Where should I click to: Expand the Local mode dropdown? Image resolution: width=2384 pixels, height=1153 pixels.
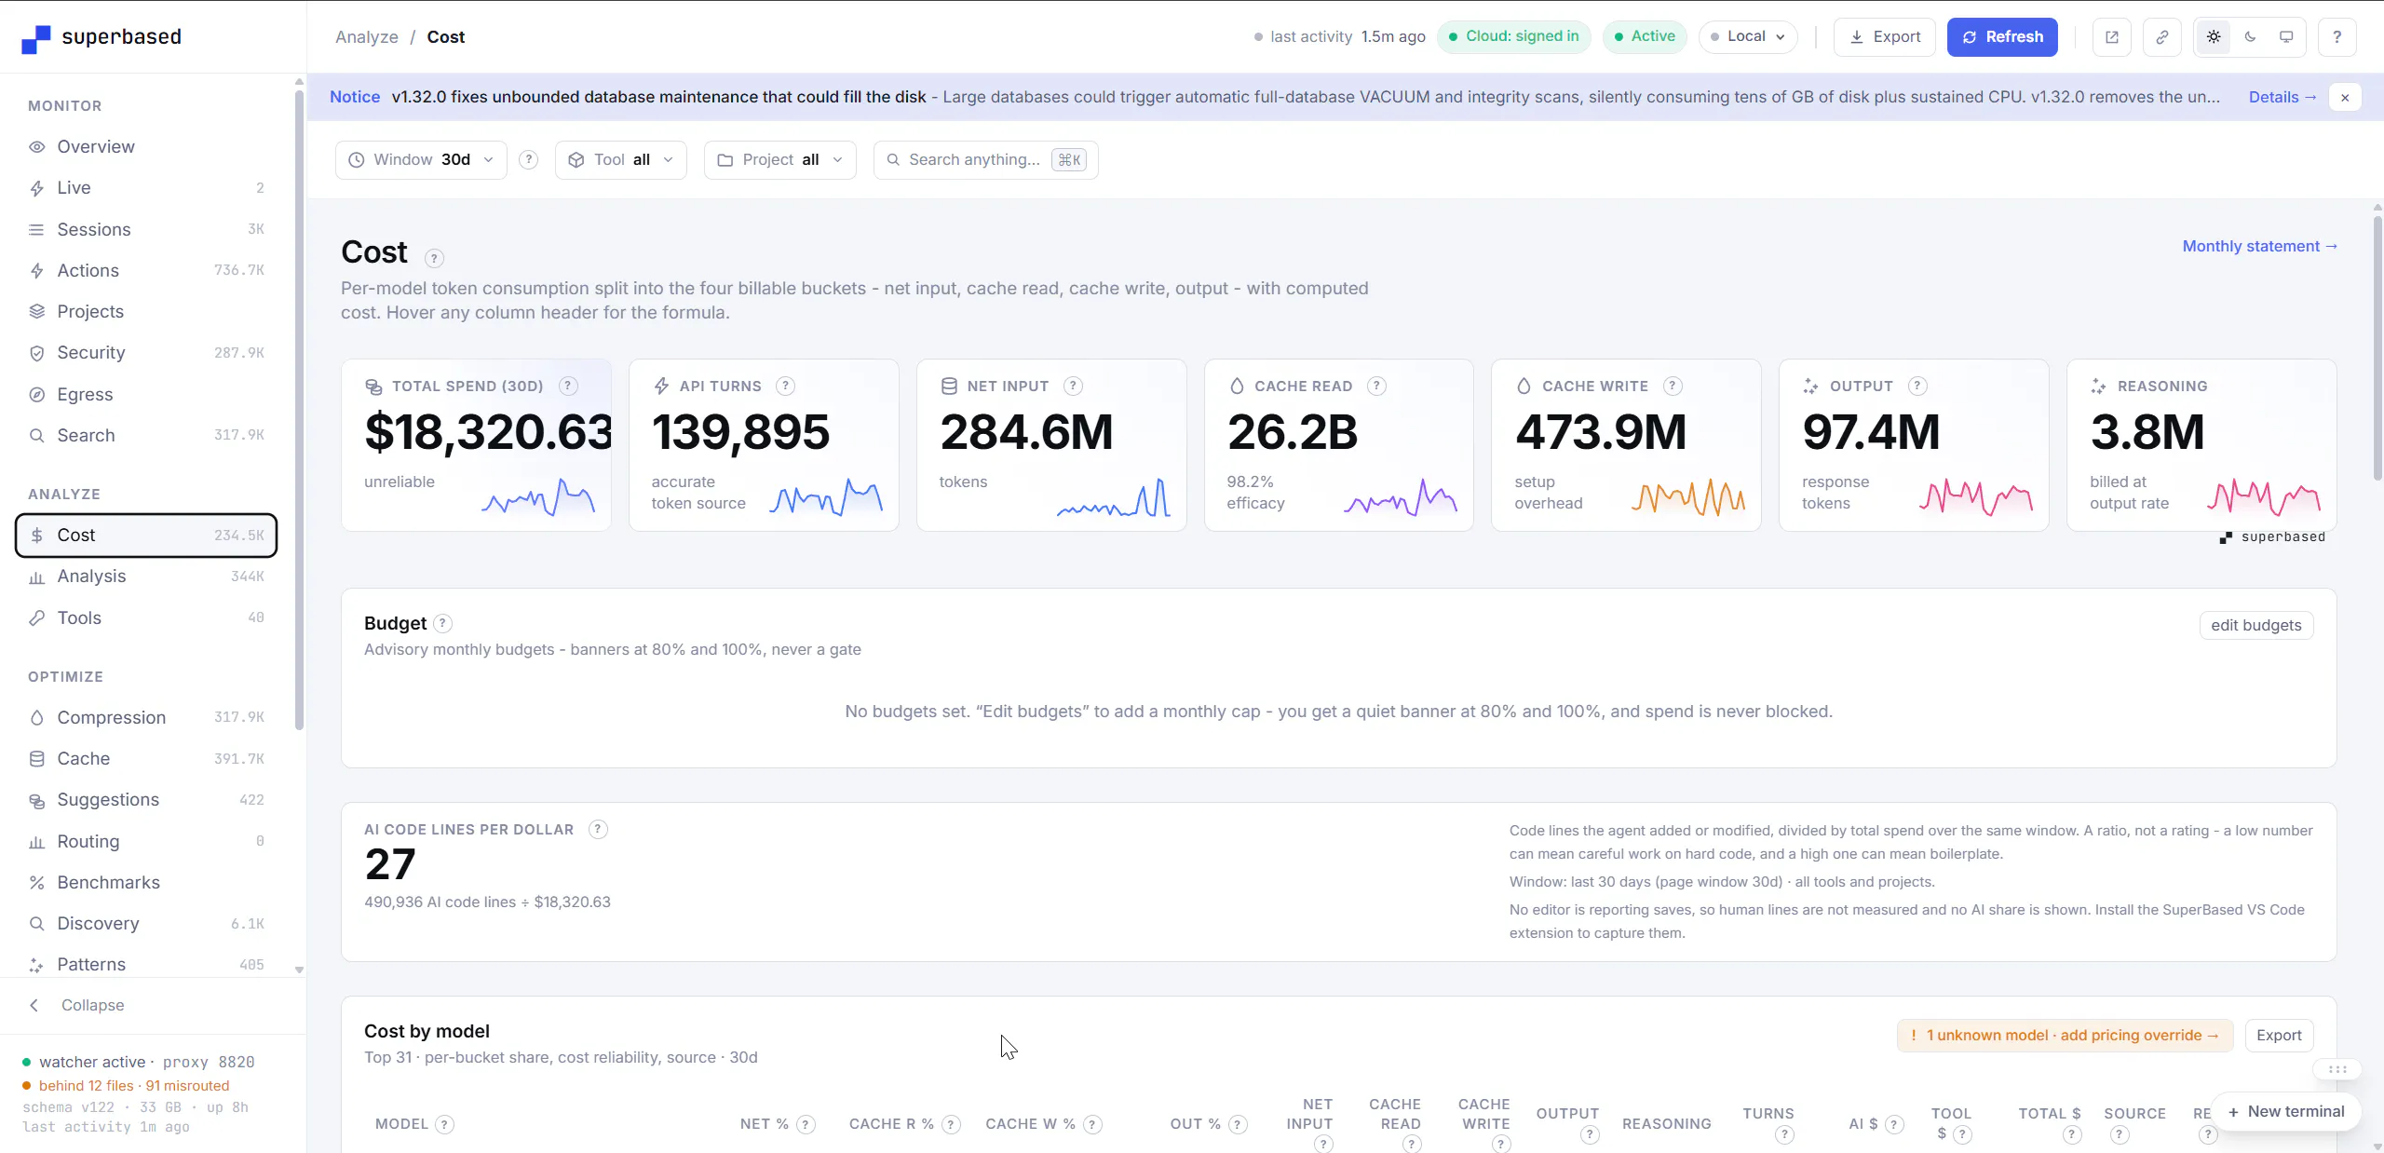tap(1748, 36)
